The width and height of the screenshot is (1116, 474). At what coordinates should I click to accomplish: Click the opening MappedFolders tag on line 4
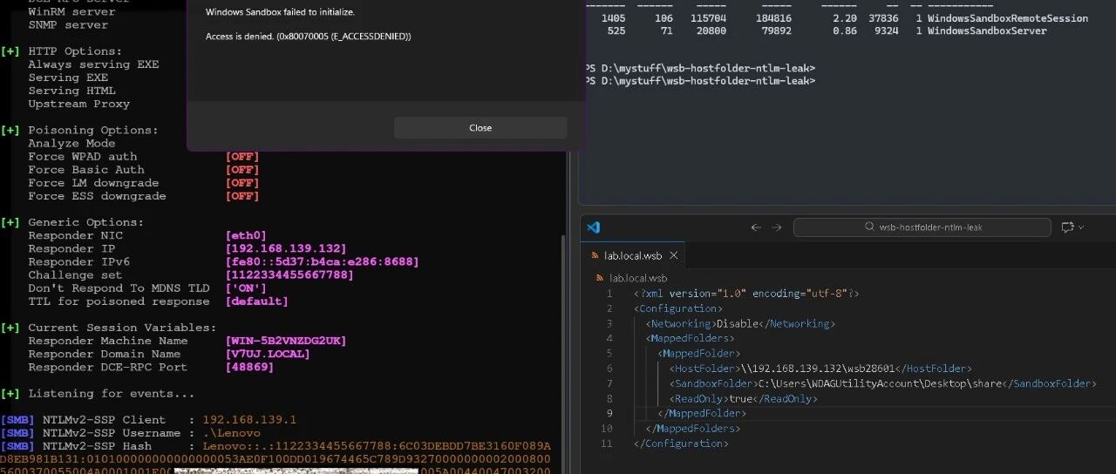(x=691, y=338)
